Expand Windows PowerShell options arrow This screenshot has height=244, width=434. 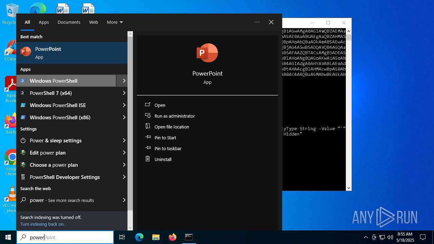[x=124, y=81]
